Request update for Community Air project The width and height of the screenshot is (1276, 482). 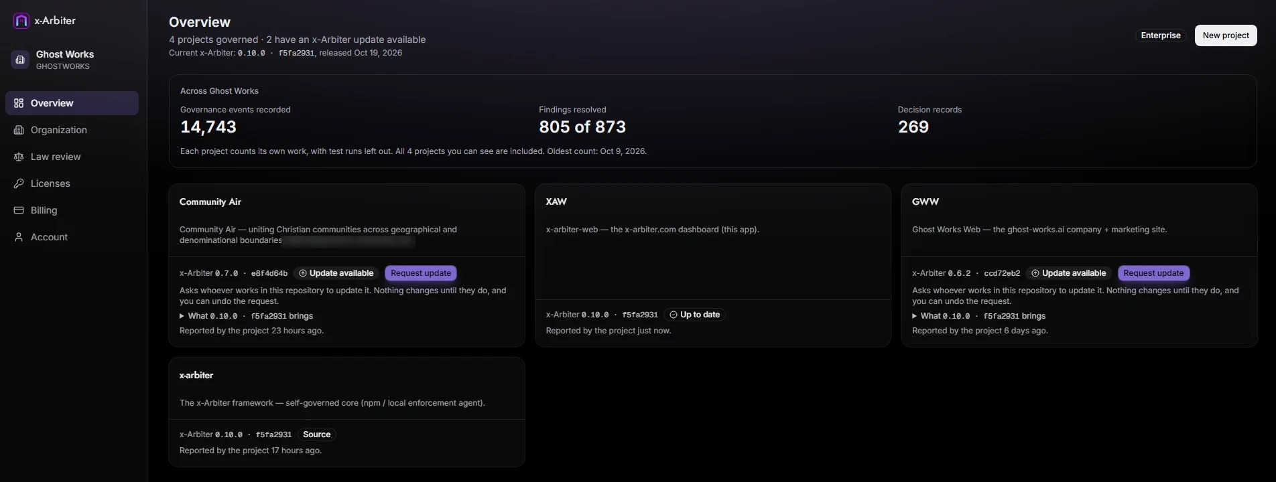421,273
